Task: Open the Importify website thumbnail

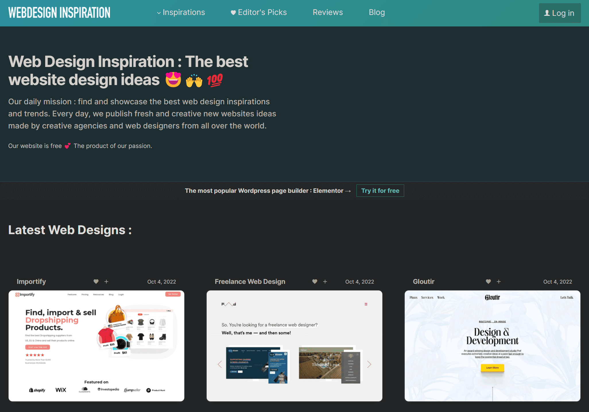Action: coord(96,346)
